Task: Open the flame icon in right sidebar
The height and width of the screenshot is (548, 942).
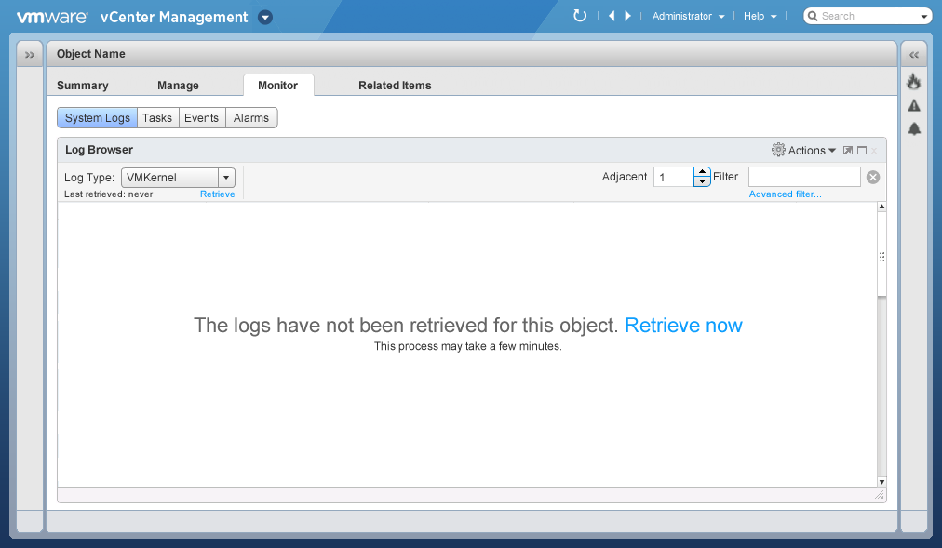Action: tap(914, 82)
